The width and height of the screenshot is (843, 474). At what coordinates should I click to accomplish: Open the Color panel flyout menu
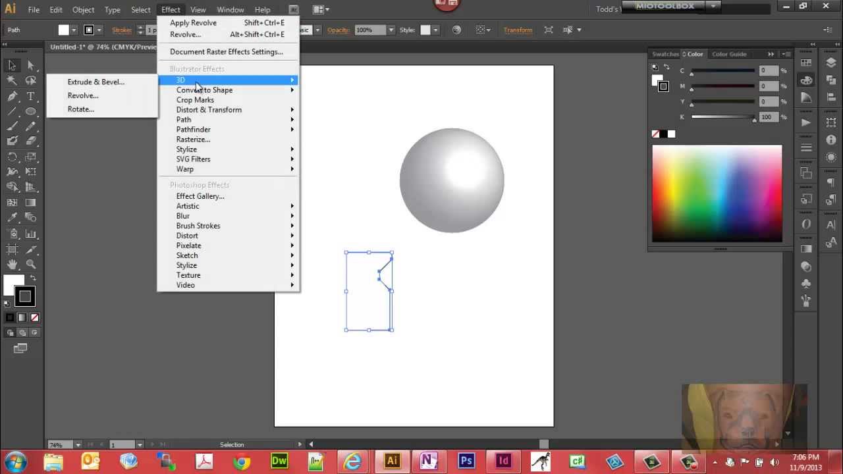785,54
